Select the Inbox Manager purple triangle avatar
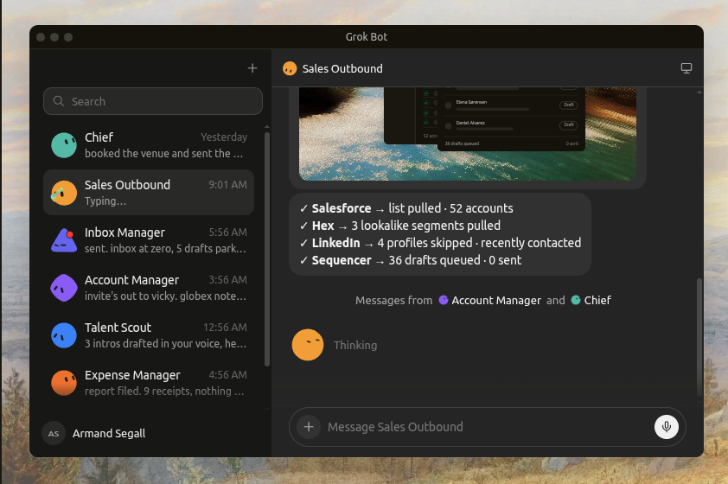The height and width of the screenshot is (484, 728). pyautogui.click(x=64, y=240)
